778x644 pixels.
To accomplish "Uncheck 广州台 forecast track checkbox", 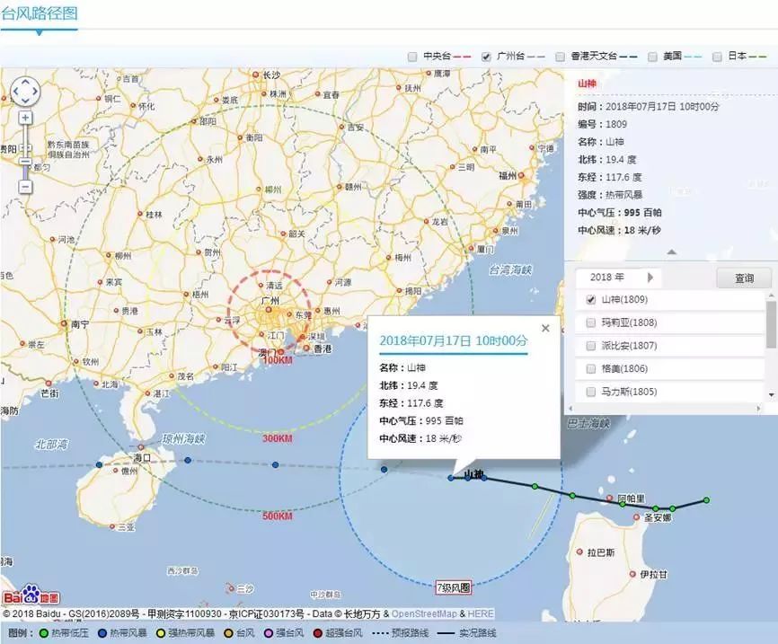I will (x=486, y=57).
